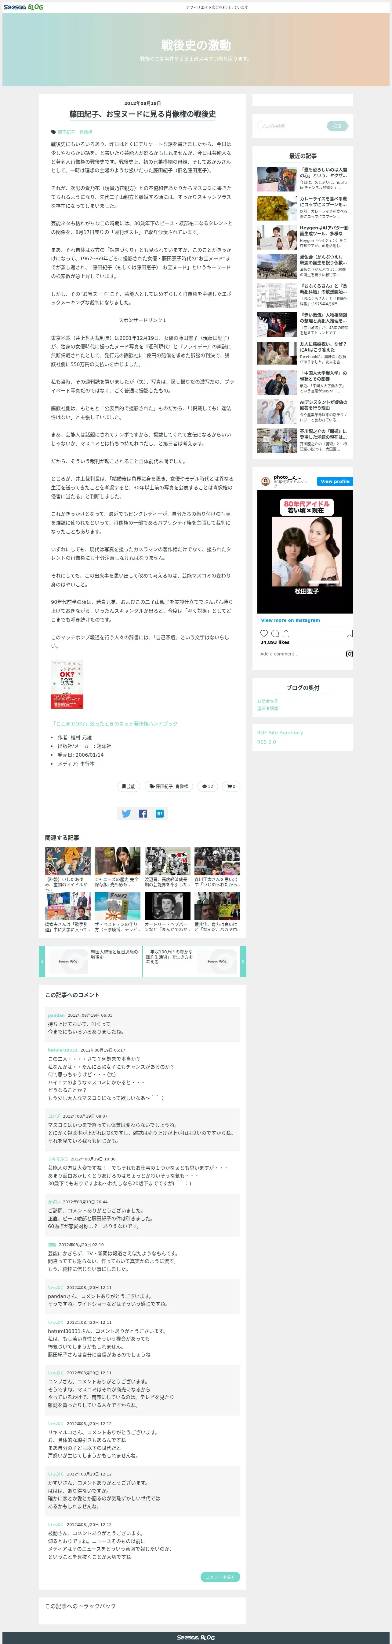Focus the ブログ内検索 search field
The image size is (392, 1644).
pyautogui.click(x=291, y=126)
